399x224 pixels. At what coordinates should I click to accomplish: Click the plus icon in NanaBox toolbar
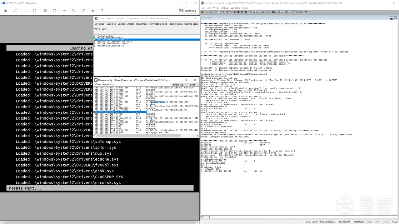point(65,11)
